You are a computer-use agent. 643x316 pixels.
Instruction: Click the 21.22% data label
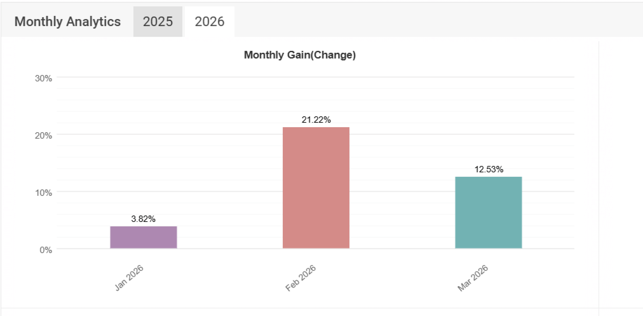(316, 120)
